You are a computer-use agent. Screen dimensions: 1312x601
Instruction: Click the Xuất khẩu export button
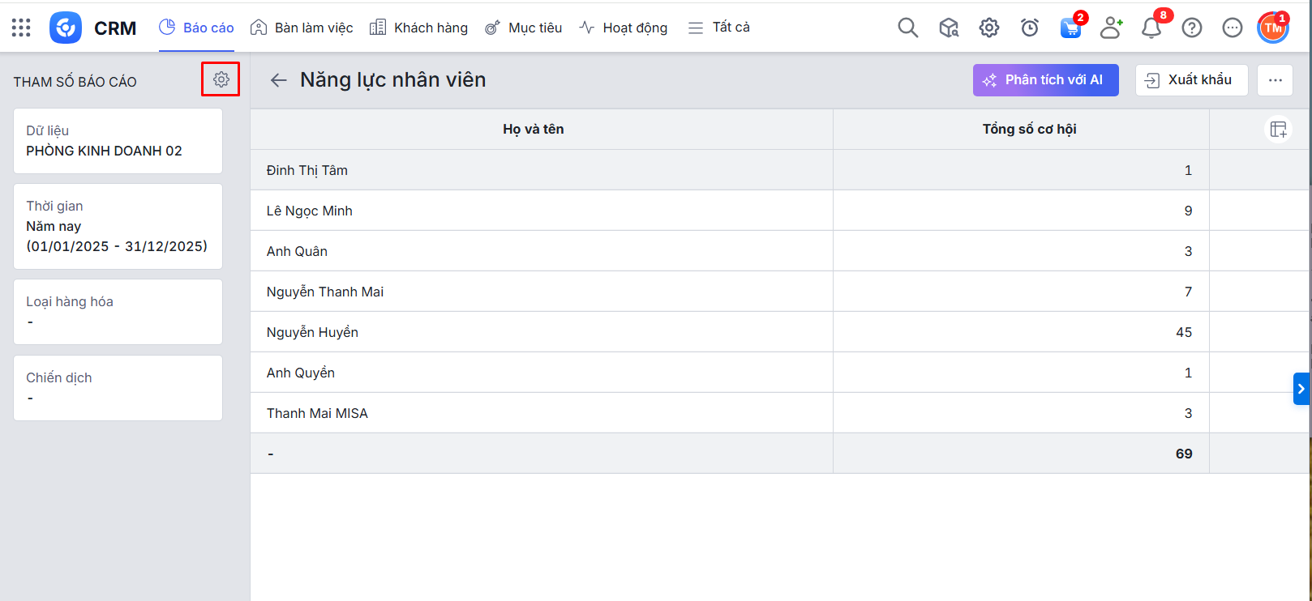[1190, 80]
